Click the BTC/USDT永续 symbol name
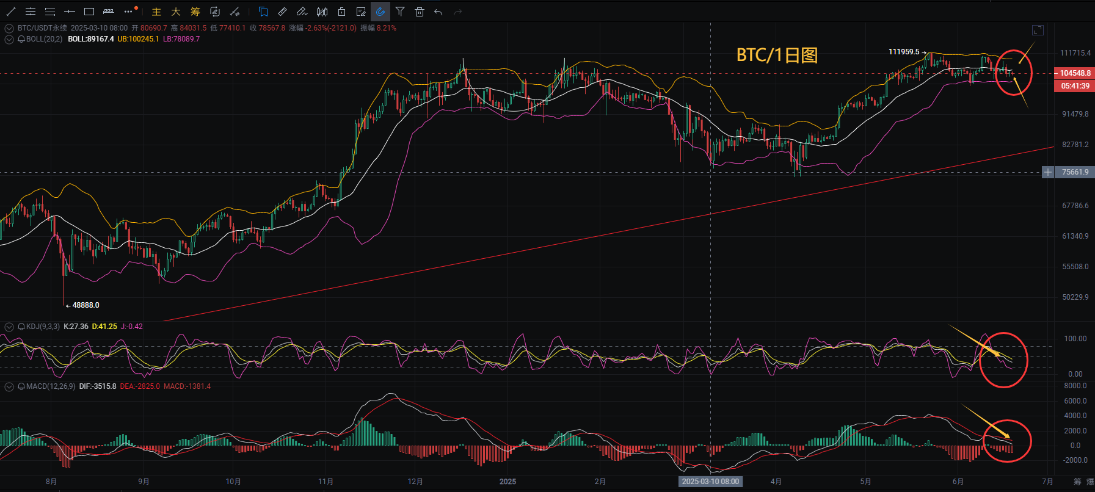This screenshot has height=492, width=1095. coord(42,28)
